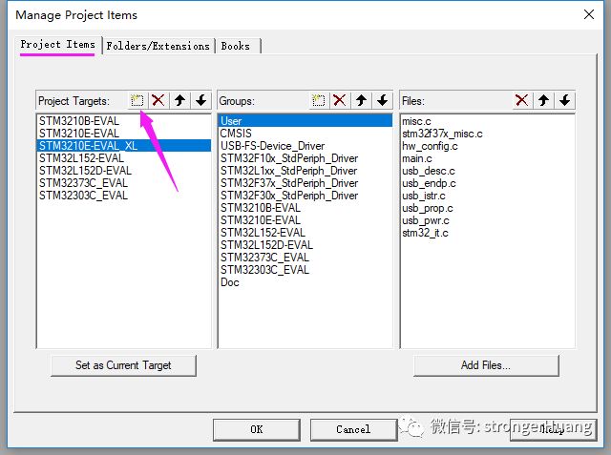Viewport: 611px width, 455px height.
Task: Switch to the Project Items tab
Action: (57, 45)
